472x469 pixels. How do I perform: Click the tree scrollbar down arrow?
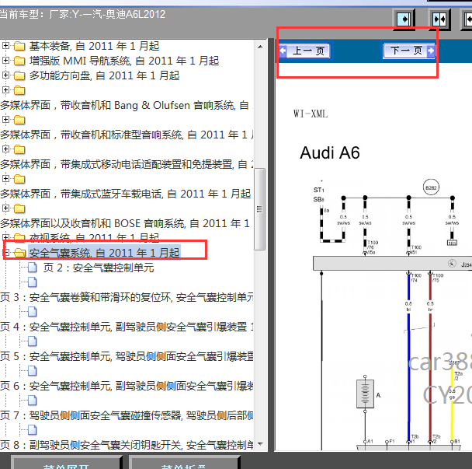pyautogui.click(x=260, y=444)
